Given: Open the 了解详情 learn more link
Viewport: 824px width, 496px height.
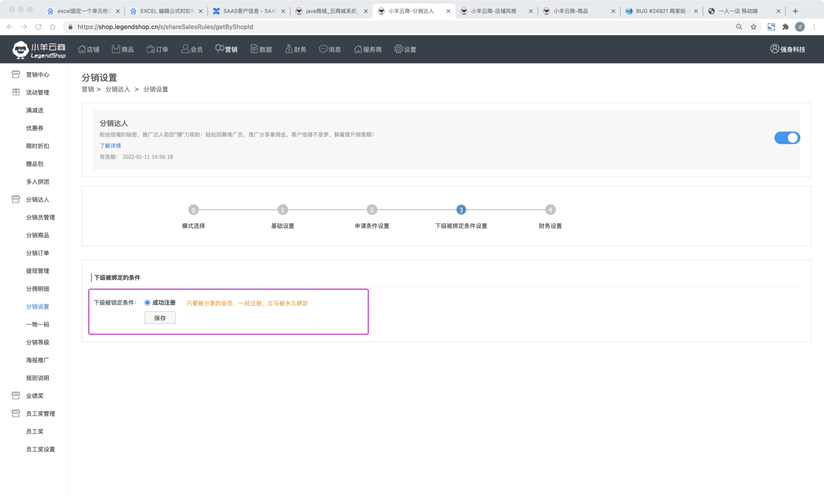Looking at the screenshot, I should [x=110, y=146].
